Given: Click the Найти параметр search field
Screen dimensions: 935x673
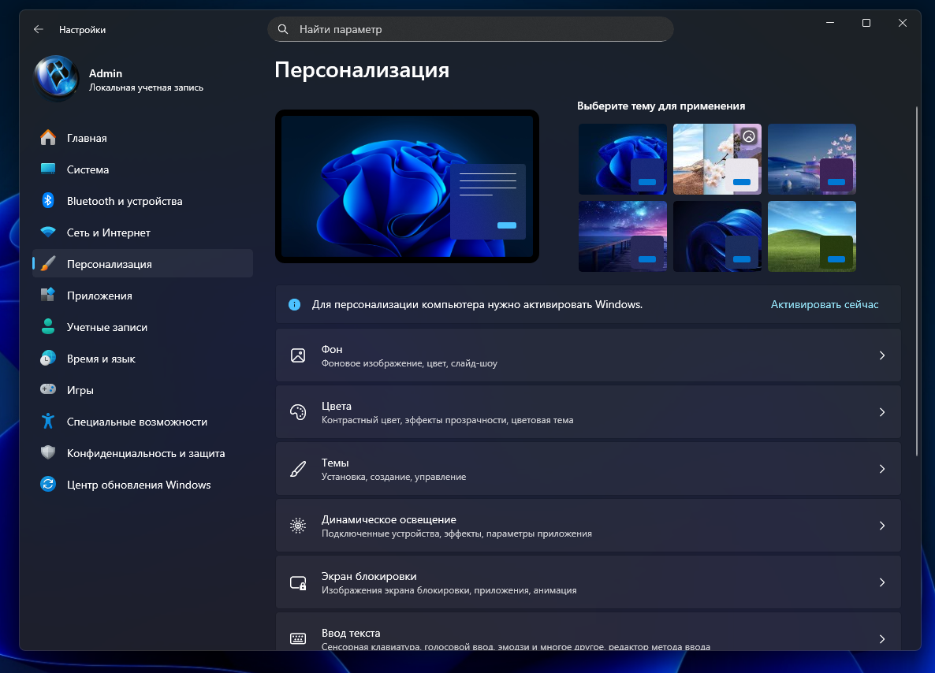Looking at the screenshot, I should pyautogui.click(x=471, y=29).
